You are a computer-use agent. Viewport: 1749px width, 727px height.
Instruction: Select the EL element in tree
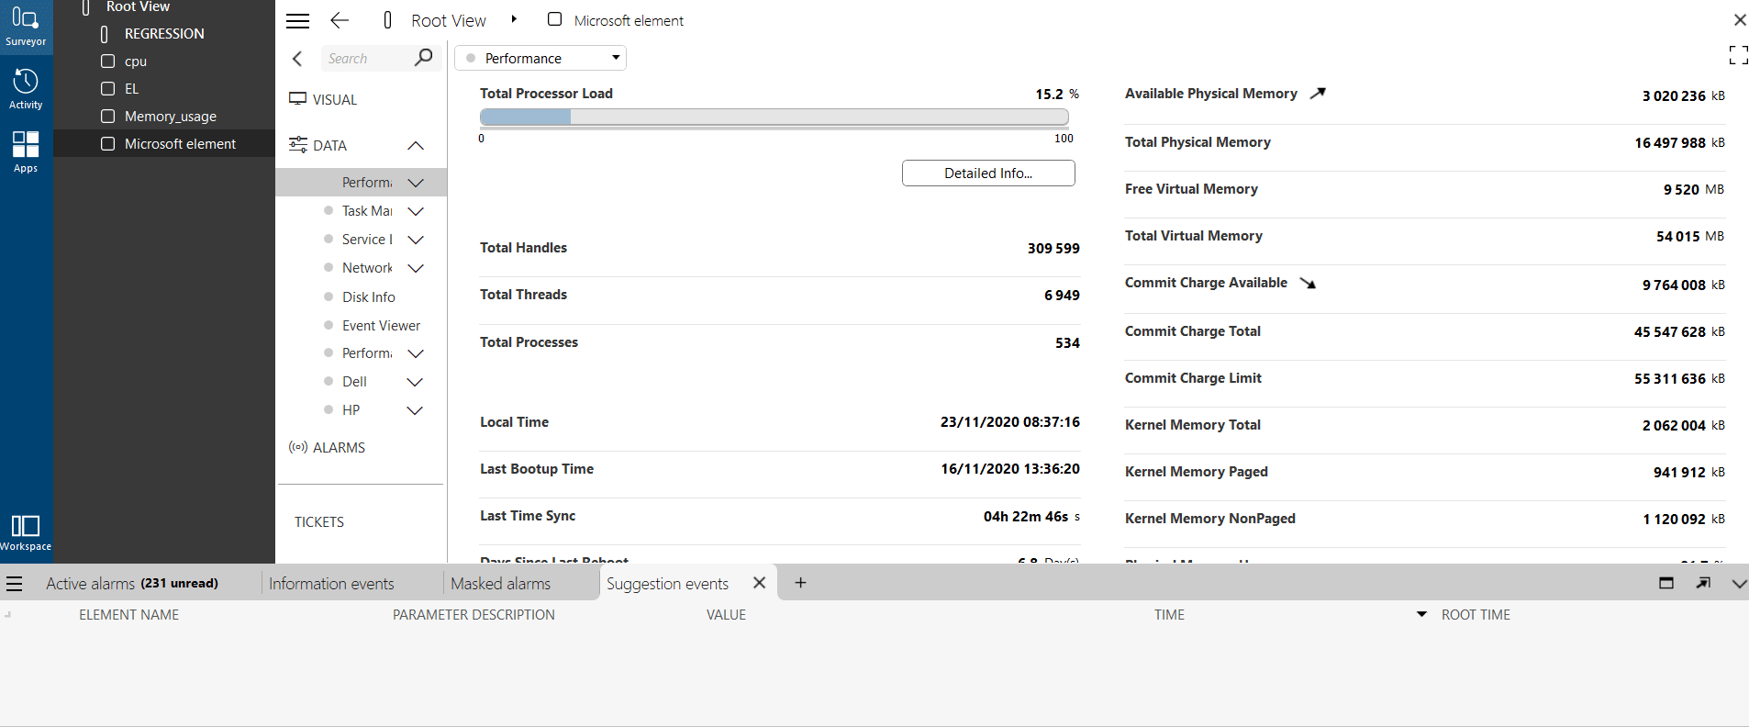pyautogui.click(x=131, y=89)
